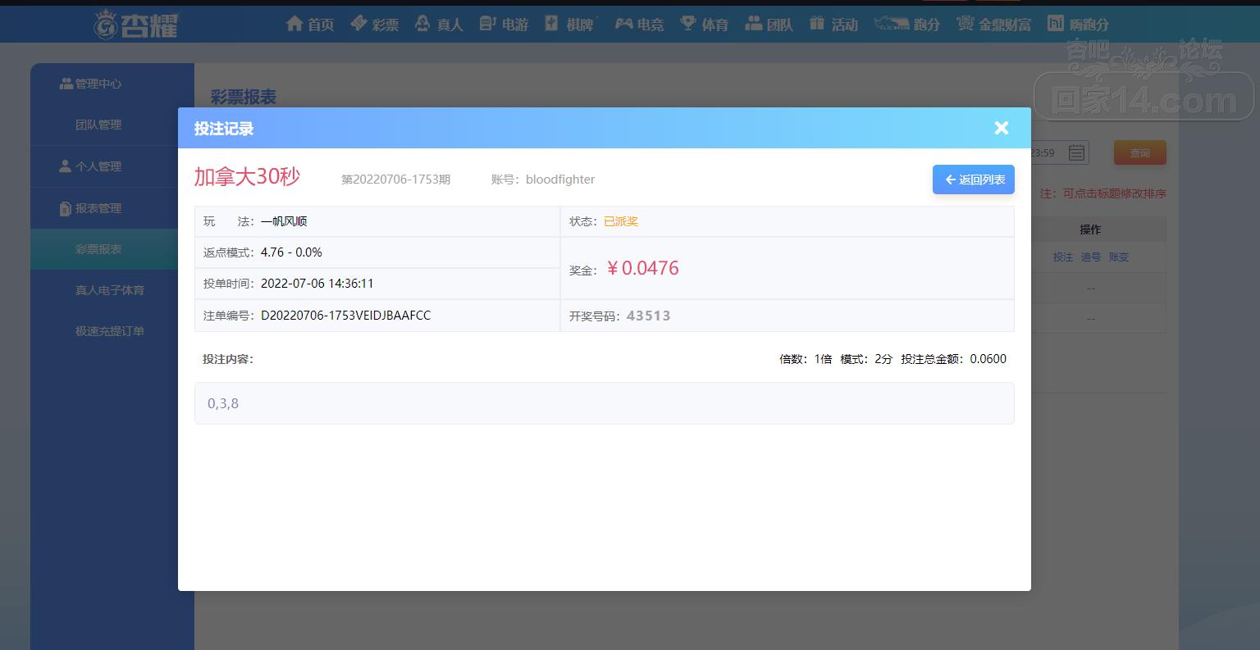Image resolution: width=1260 pixels, height=650 pixels.
Task: Open 真人电子体育 in the sidebar
Action: (x=110, y=290)
